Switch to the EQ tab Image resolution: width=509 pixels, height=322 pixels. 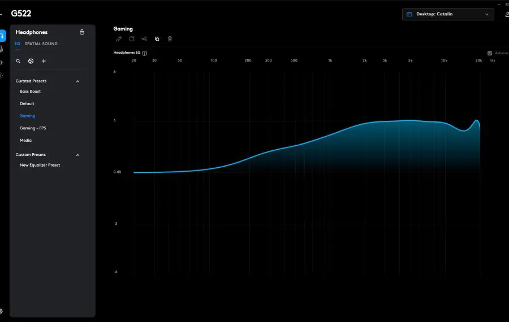pos(18,43)
